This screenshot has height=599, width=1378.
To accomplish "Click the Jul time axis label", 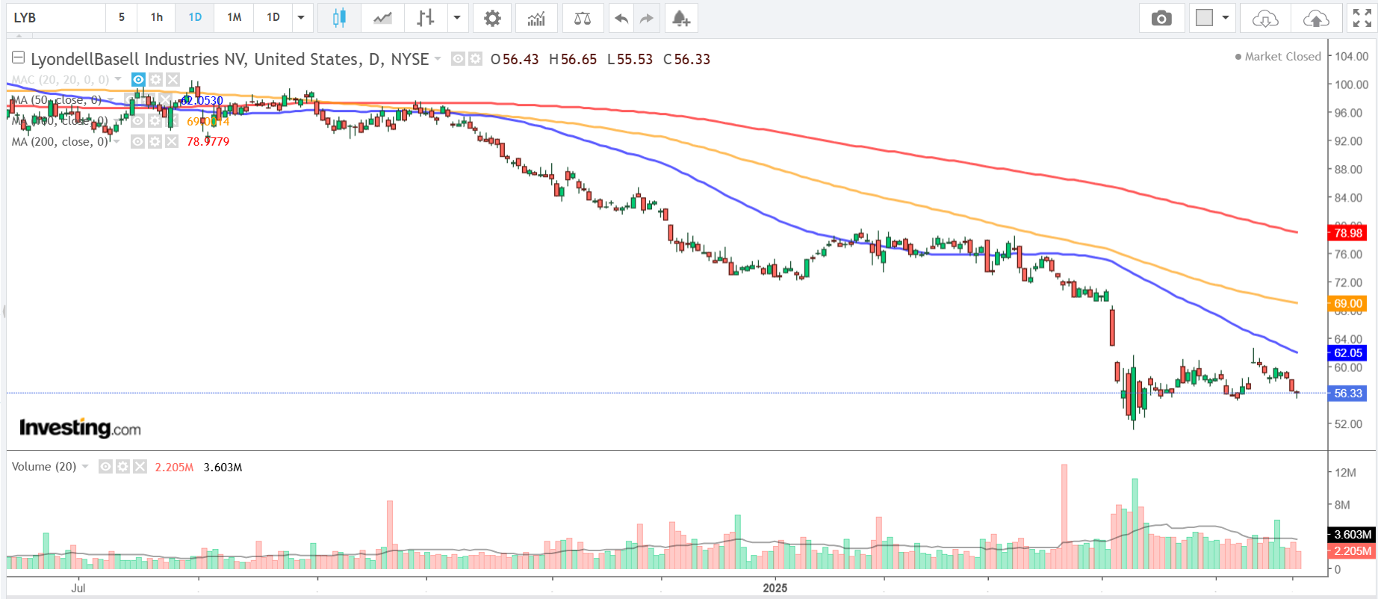I will [x=78, y=588].
